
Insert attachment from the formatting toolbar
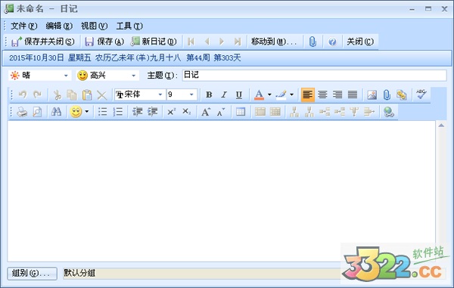(387, 94)
